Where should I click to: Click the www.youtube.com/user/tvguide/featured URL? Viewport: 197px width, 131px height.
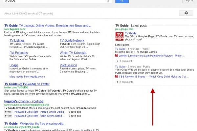[x=27, y=105]
